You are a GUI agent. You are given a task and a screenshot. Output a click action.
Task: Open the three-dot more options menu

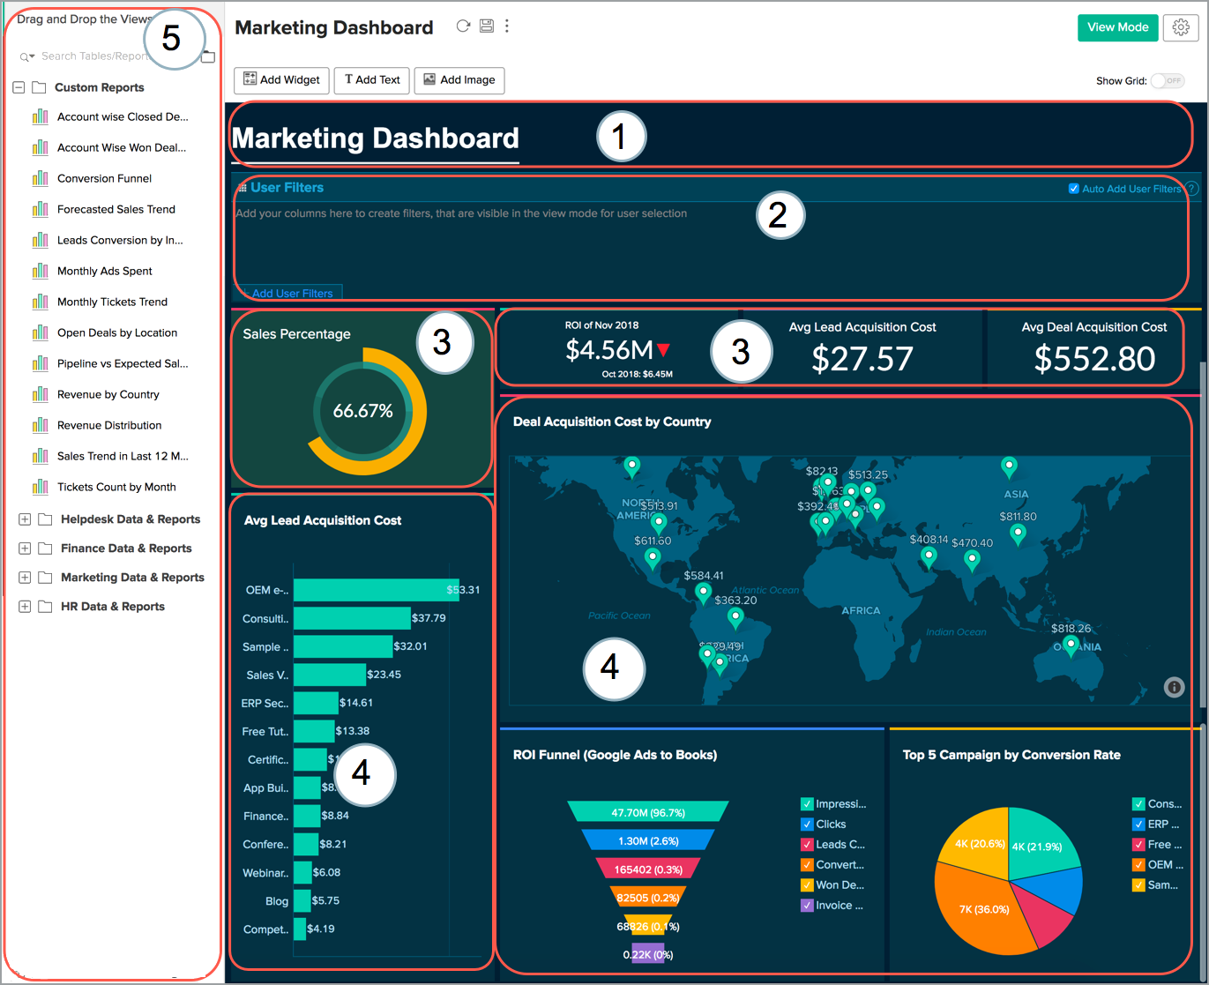pyautogui.click(x=507, y=26)
